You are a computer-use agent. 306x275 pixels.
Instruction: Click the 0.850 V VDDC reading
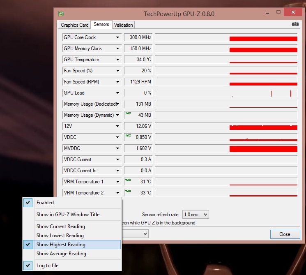138,137
